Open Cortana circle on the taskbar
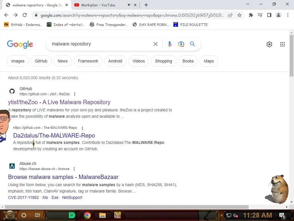 pyautogui.click(x=24, y=215)
